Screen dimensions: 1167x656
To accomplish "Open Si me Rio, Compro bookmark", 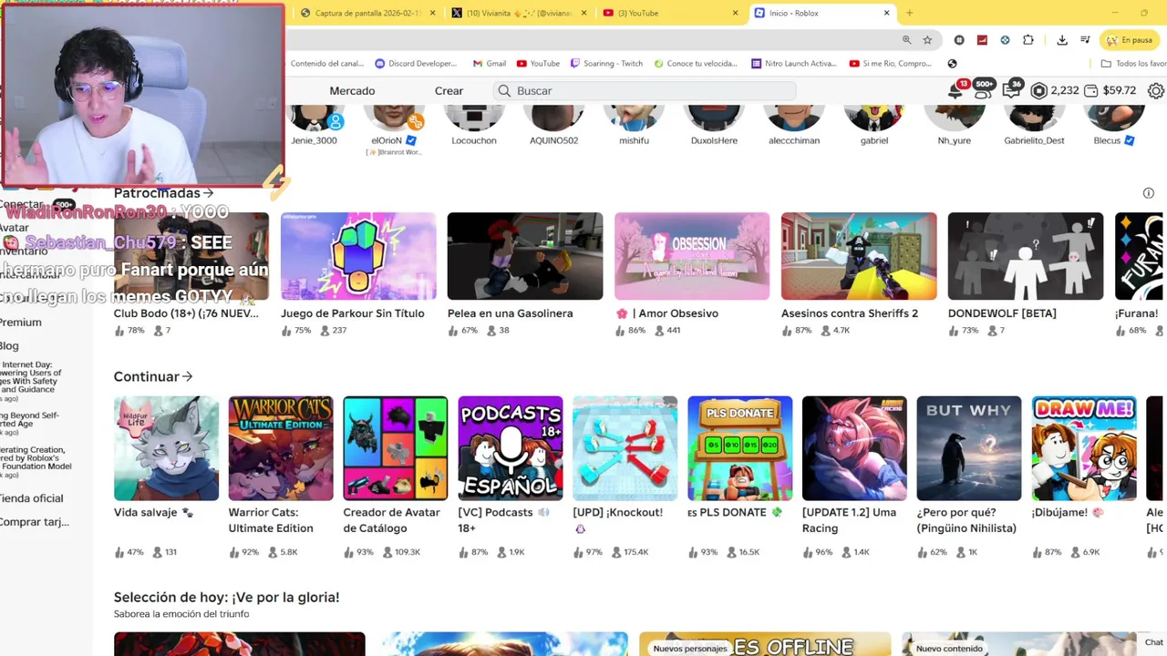I will pos(890,64).
